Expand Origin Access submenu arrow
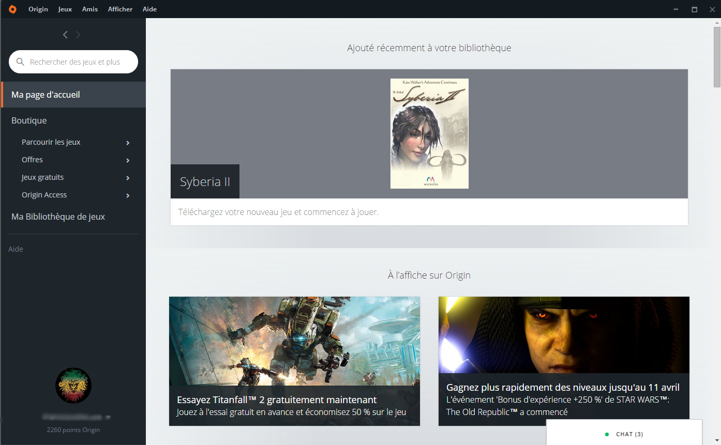Screen dimensions: 721x445 pyautogui.click(x=128, y=195)
